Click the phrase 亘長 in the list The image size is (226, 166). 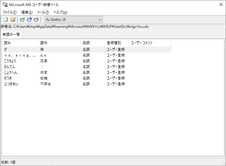(44, 61)
